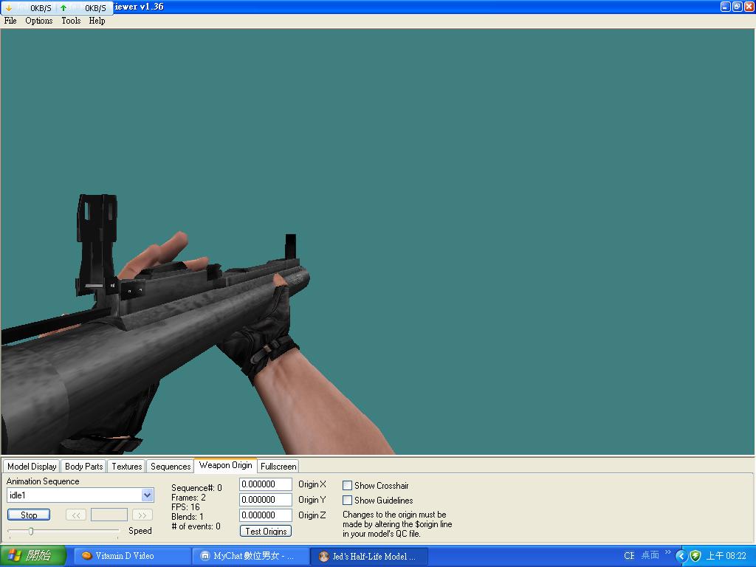Enable the Show Guidelines checkbox
Viewport: 756px width, 567px height.
[347, 501]
